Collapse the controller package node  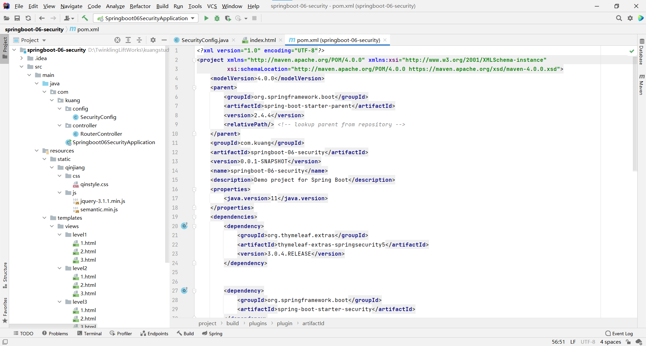tap(60, 125)
